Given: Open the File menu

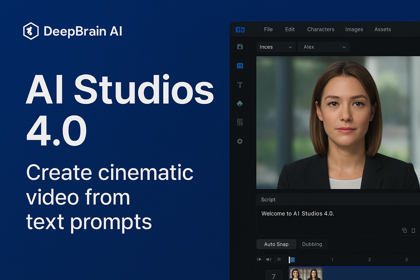Looking at the screenshot, I should pos(268,29).
